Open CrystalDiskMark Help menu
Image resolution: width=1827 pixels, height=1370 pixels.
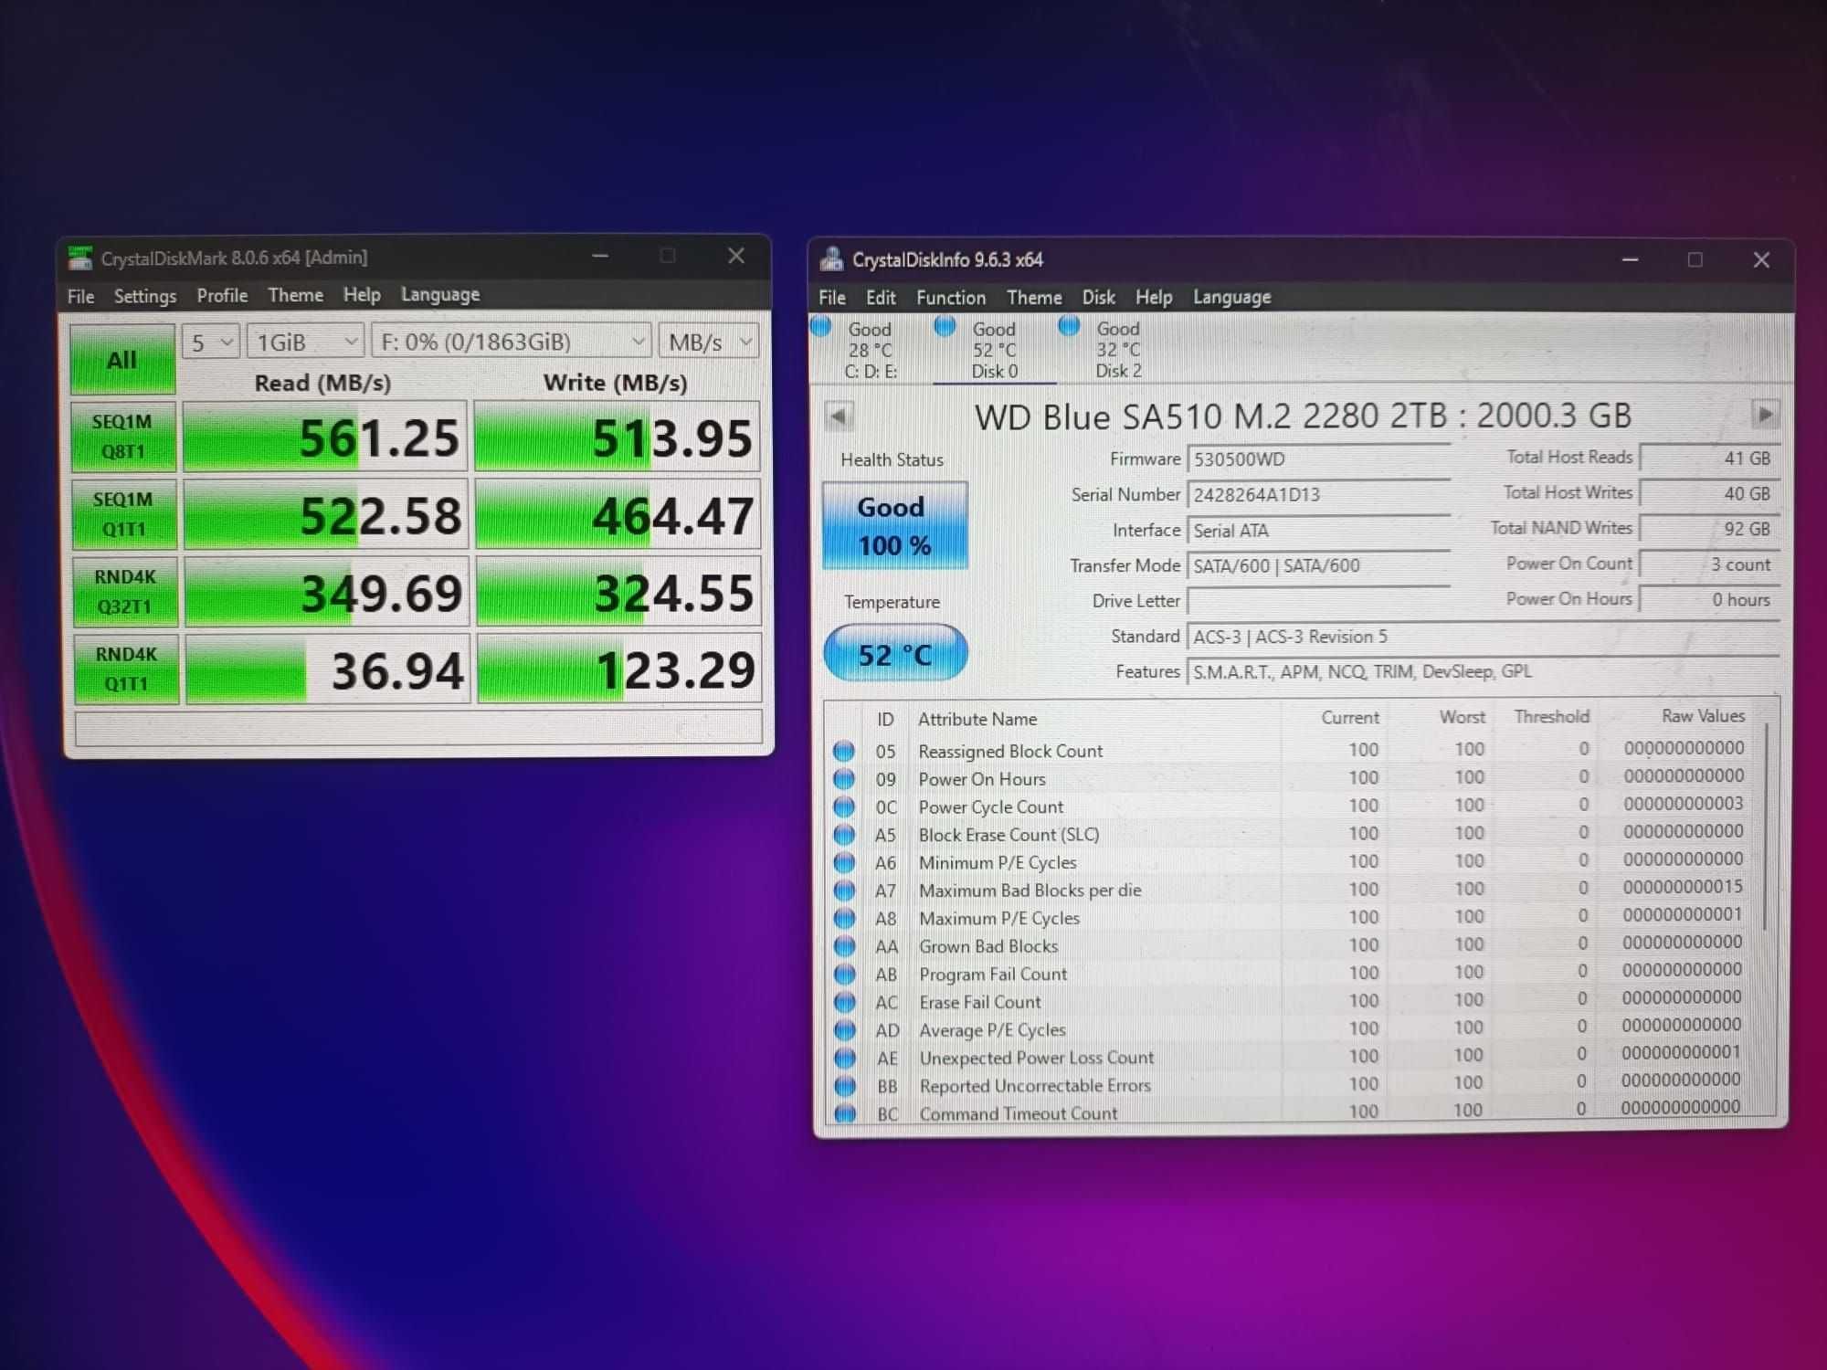click(x=362, y=294)
